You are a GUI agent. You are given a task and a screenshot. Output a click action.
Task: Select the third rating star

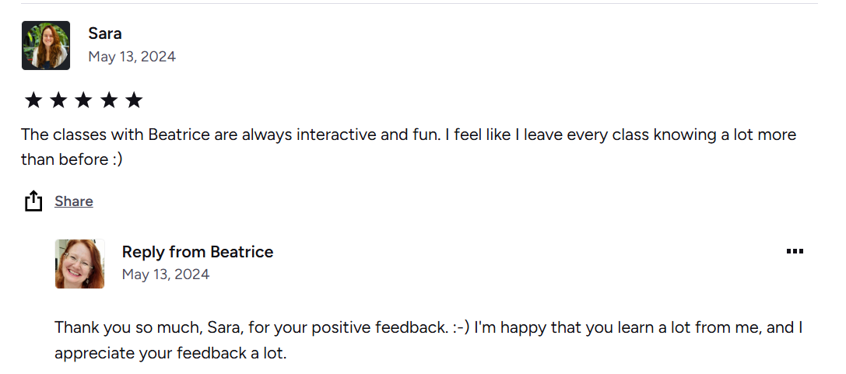coord(83,100)
